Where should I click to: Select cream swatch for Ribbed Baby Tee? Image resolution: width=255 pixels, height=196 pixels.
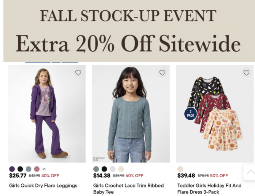coord(121,169)
